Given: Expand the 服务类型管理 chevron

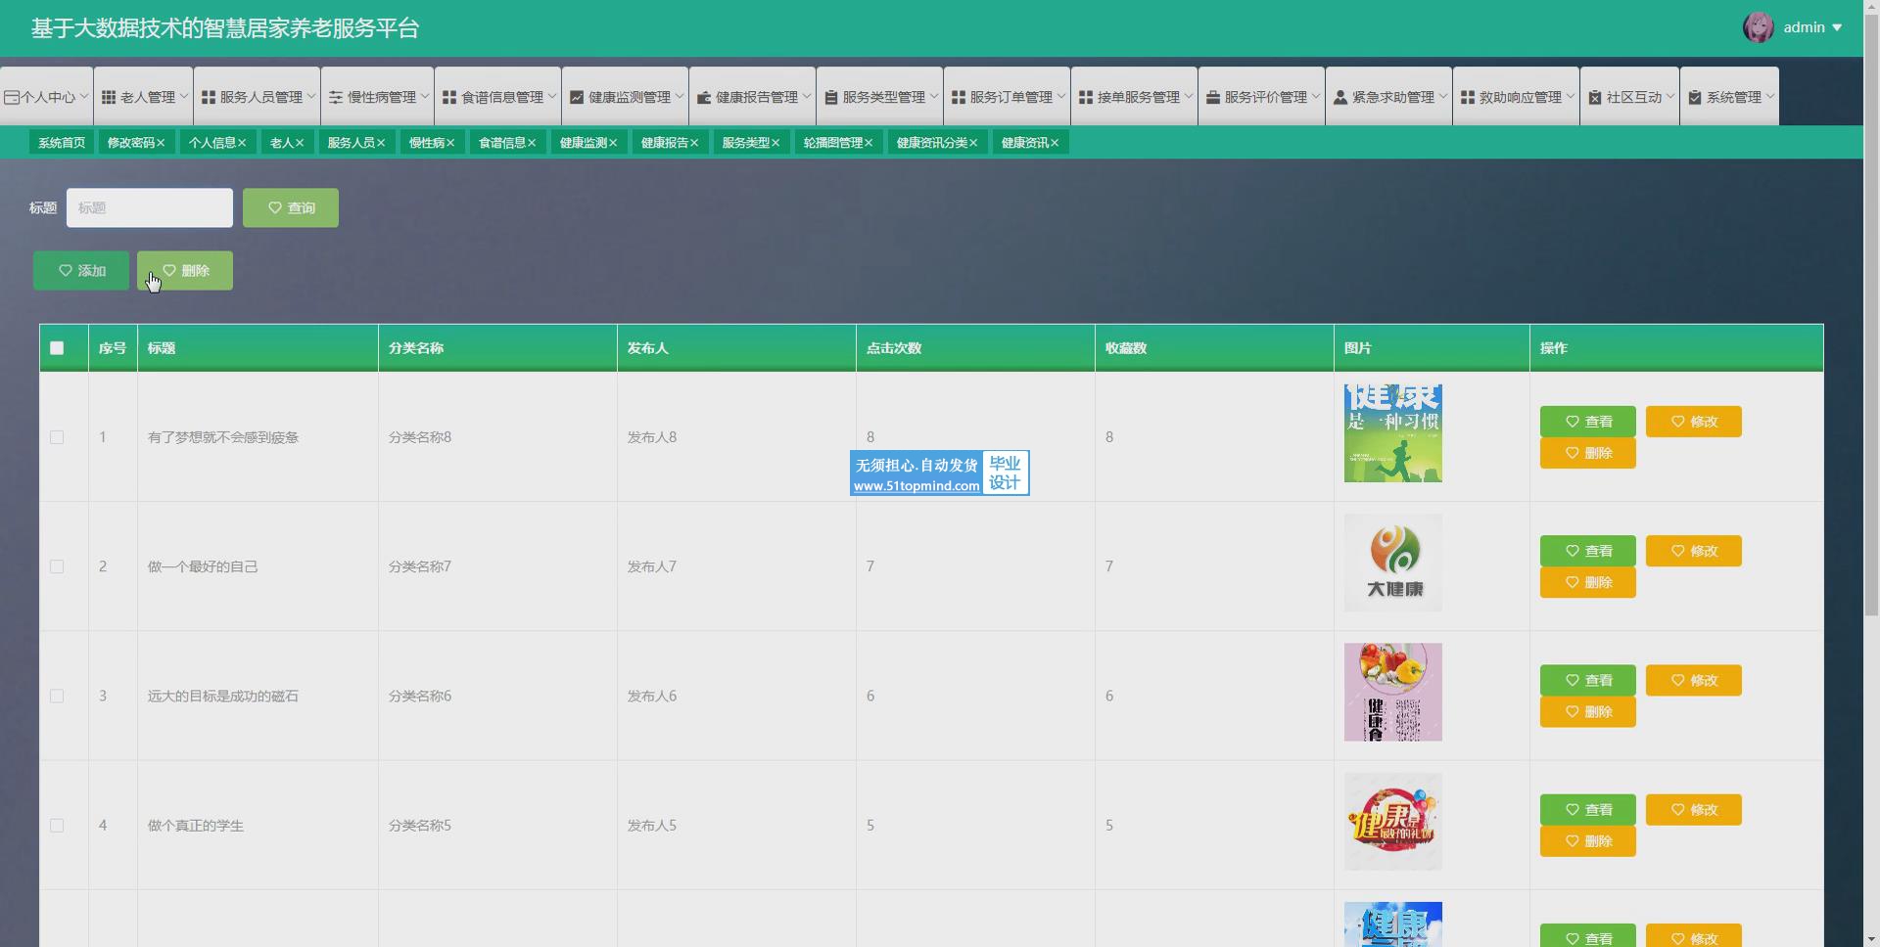Looking at the screenshot, I should pyautogui.click(x=934, y=96).
